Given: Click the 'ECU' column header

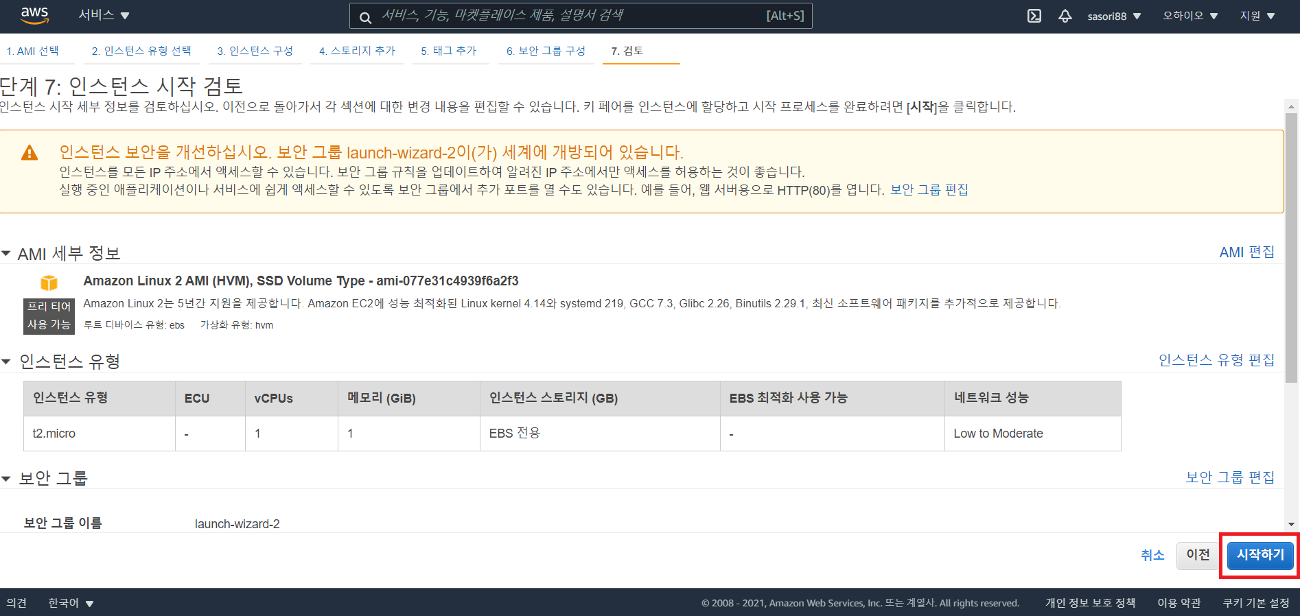Looking at the screenshot, I should (x=210, y=399).
